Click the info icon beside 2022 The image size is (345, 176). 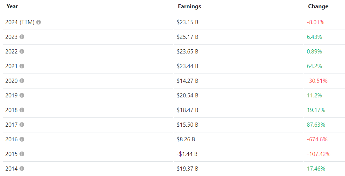(22, 52)
